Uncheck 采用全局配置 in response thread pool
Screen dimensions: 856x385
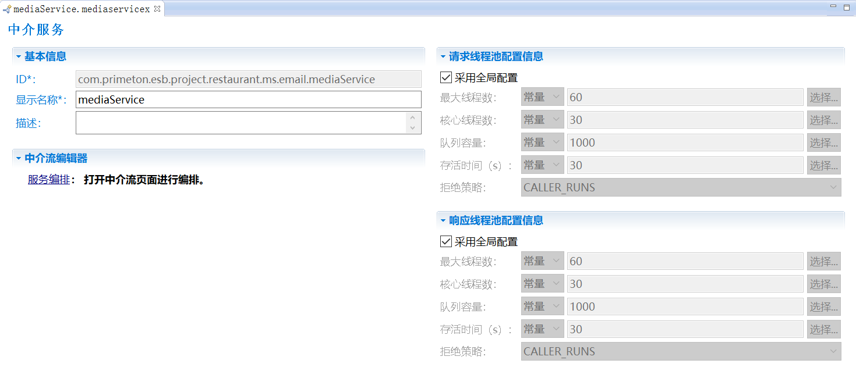coord(447,241)
